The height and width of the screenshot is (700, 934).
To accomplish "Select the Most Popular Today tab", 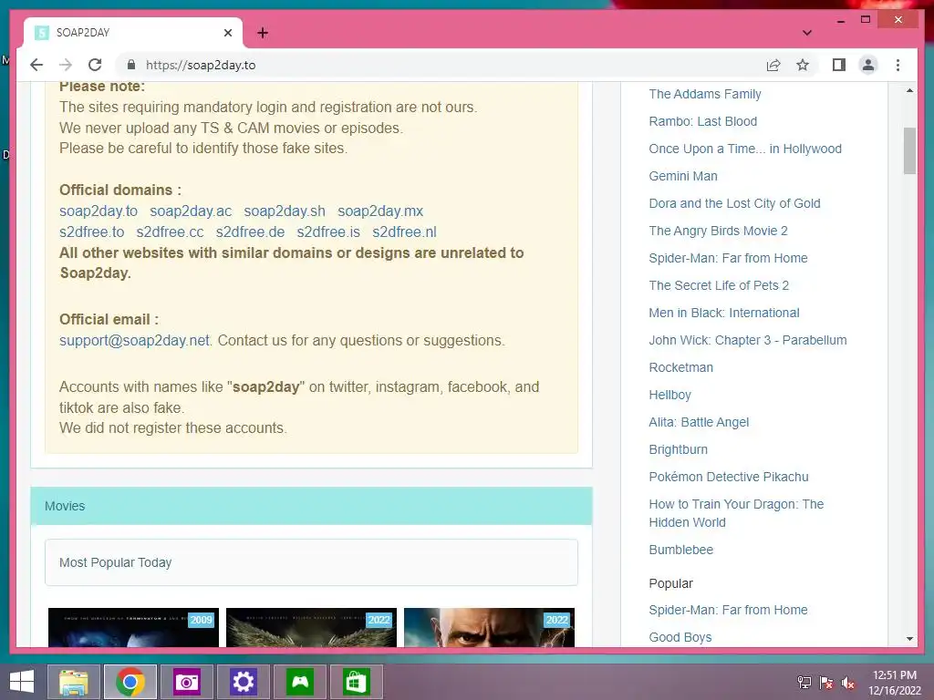I will 312,562.
